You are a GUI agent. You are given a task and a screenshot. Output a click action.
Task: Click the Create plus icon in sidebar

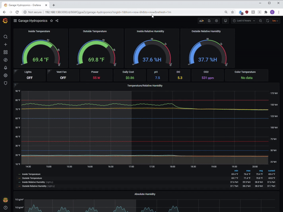pyautogui.click(x=6, y=45)
